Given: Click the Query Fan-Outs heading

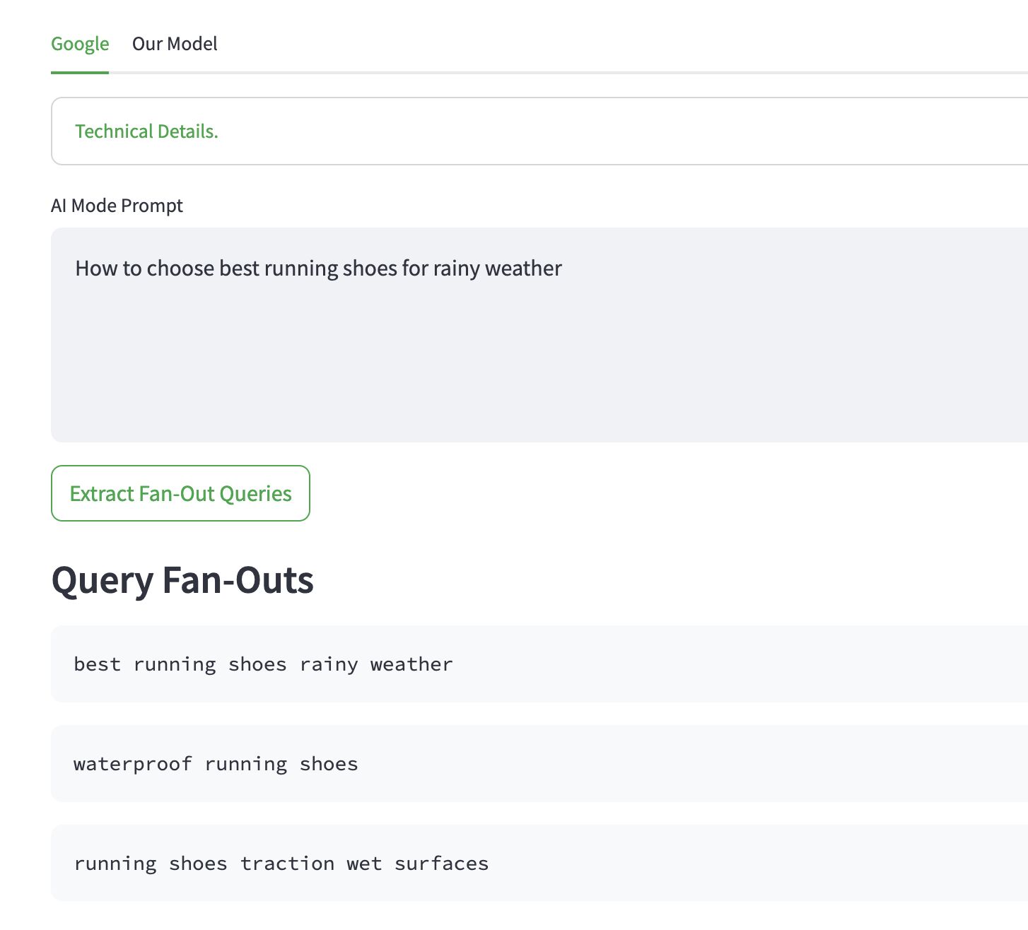Looking at the screenshot, I should 182,580.
